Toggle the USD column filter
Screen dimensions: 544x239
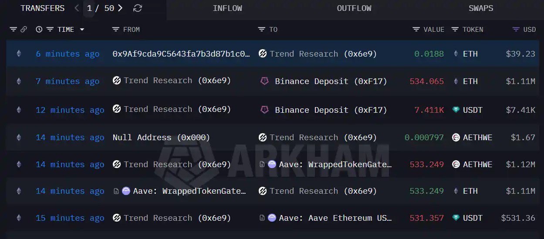tap(516, 30)
